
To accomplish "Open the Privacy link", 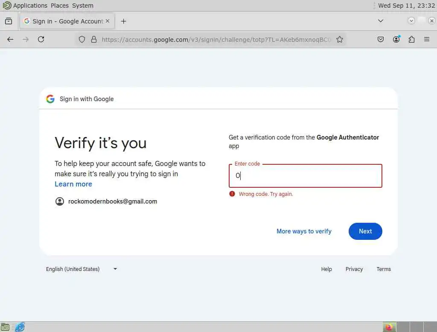I will pyautogui.click(x=354, y=269).
